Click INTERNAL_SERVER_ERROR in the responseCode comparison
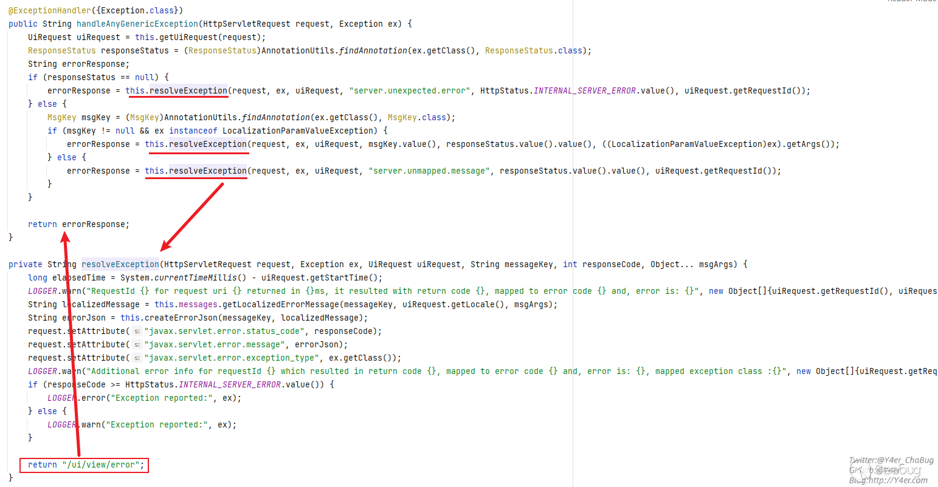The height and width of the screenshot is (487, 938). tap(230, 384)
